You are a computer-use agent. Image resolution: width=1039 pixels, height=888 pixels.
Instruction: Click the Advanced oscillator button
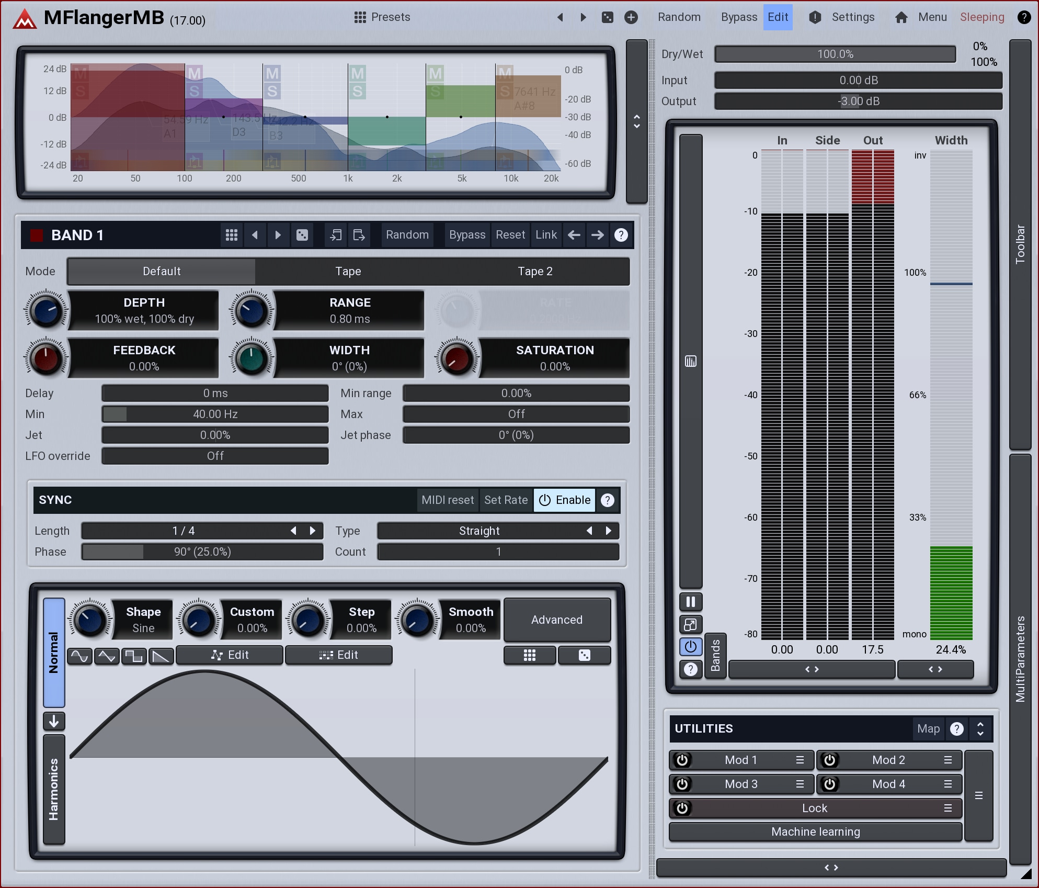[x=556, y=620]
